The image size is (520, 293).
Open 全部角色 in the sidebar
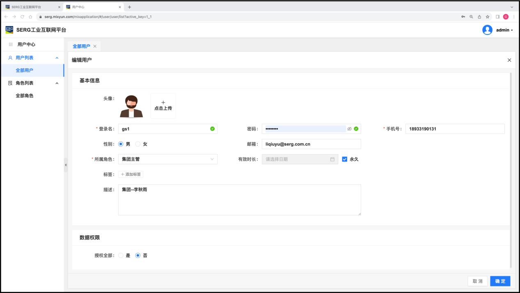click(25, 96)
